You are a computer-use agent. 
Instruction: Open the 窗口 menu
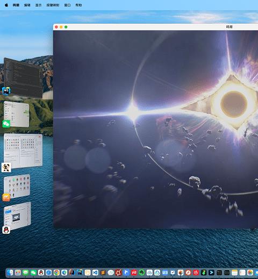click(67, 5)
